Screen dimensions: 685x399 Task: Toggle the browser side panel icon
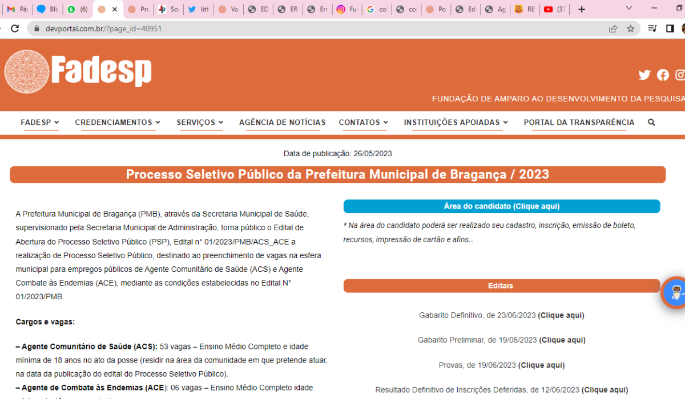[670, 28]
